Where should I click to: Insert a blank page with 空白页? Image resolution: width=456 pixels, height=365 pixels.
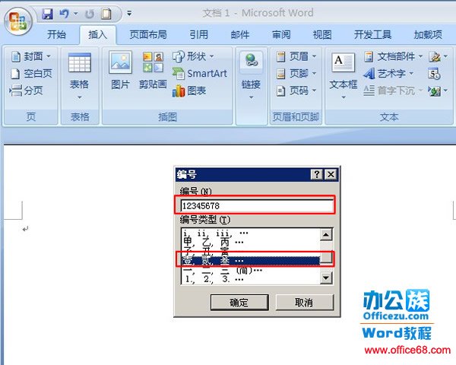point(31,73)
